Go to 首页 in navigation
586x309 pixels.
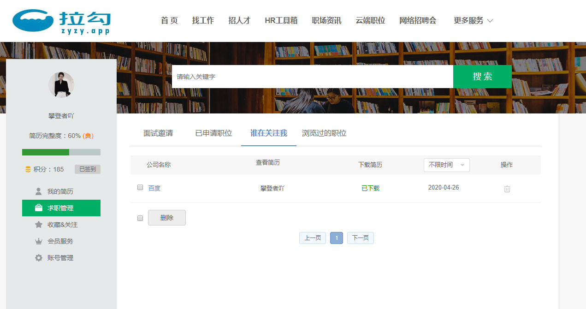(169, 21)
